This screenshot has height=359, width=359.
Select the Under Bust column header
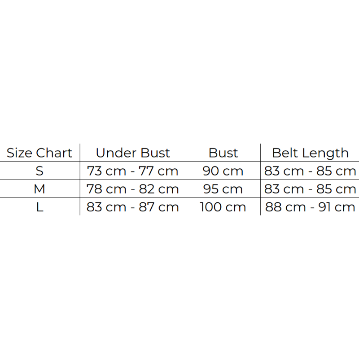pyautogui.click(x=133, y=153)
